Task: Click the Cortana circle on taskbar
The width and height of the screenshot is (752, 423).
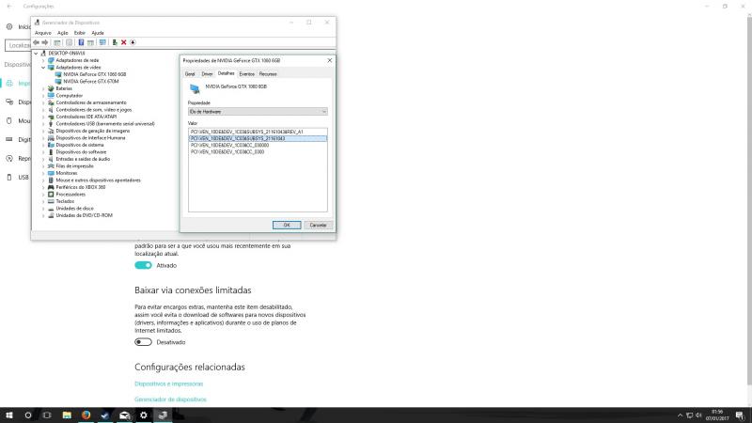Action: tap(28, 415)
